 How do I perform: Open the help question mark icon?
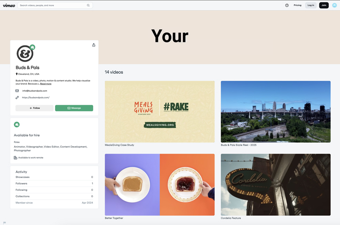tap(287, 6)
